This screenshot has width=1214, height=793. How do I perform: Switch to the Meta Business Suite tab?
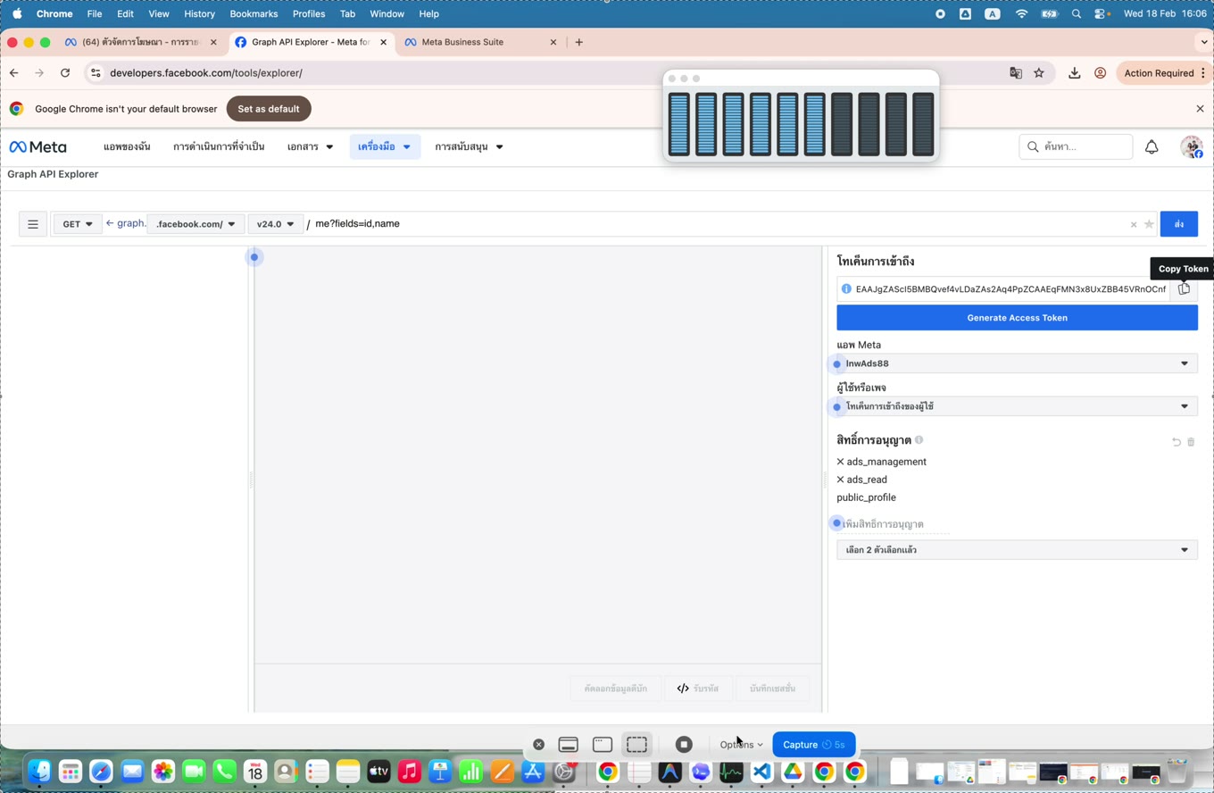(x=480, y=42)
